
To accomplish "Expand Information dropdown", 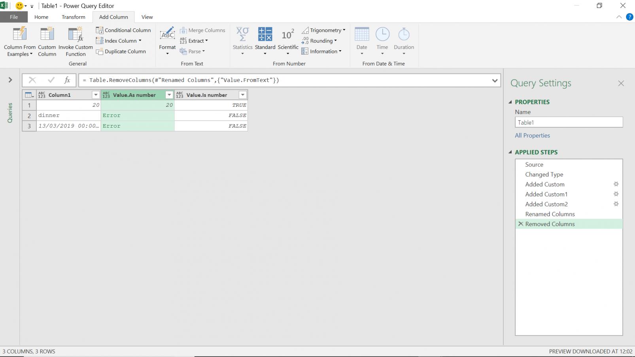I will pyautogui.click(x=321, y=51).
